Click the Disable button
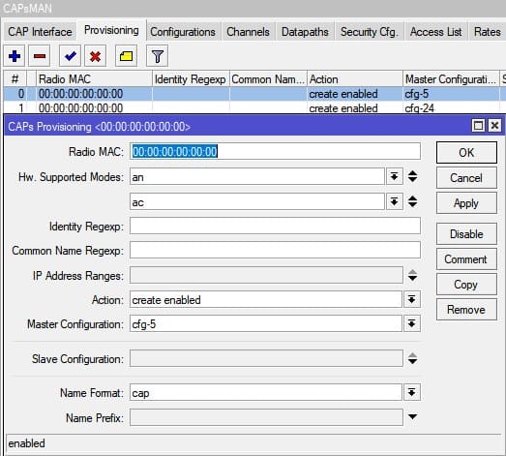The height and width of the screenshot is (456, 506). point(466,234)
